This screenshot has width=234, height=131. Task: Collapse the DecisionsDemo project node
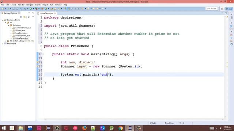coord(3,20)
